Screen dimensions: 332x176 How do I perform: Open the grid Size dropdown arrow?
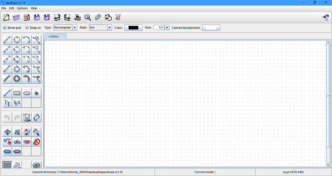point(167,28)
